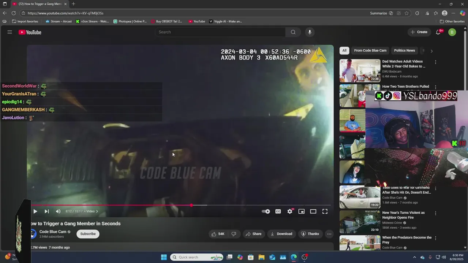Open Copilot sidebar icon in Edge
The width and height of the screenshot is (468, 263).
pyautogui.click(x=462, y=13)
